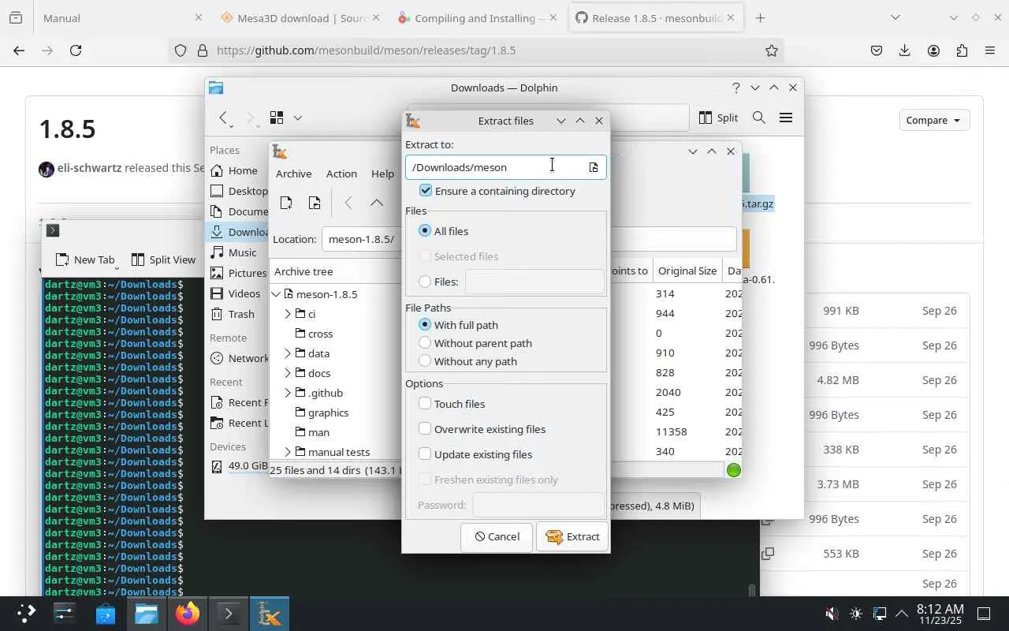Viewport: 1009px width, 631px height.
Task: Expand the .github folder in archive tree
Action: [288, 393]
